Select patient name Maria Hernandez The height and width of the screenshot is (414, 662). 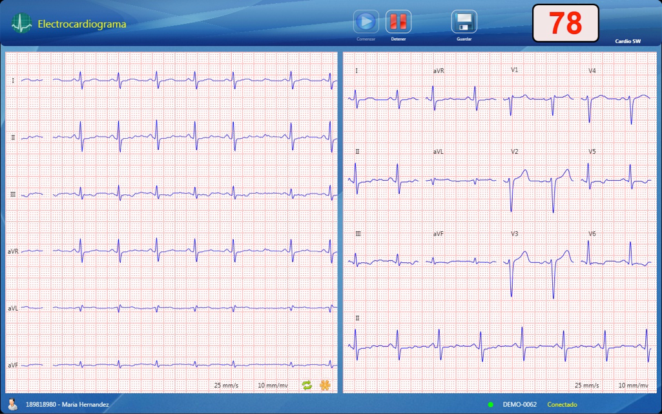[x=85, y=405]
